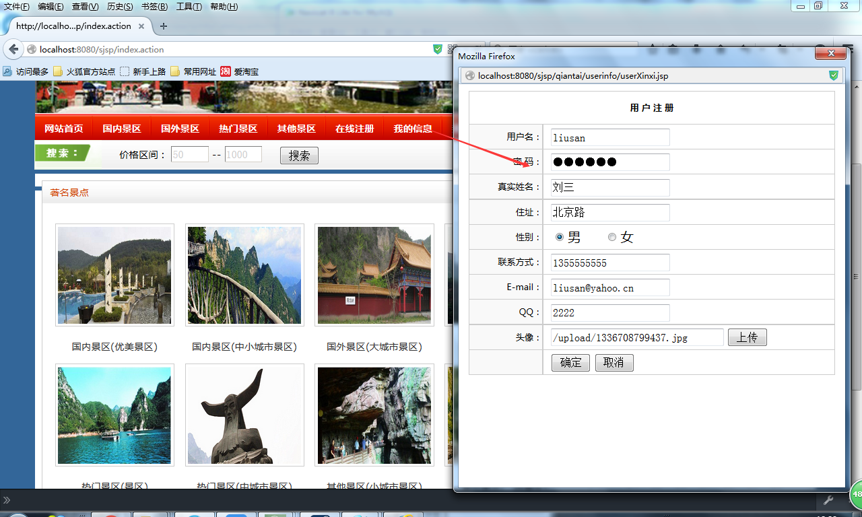Click the back arrow in Firefox toolbar
The image size is (862, 517).
coord(13,49)
